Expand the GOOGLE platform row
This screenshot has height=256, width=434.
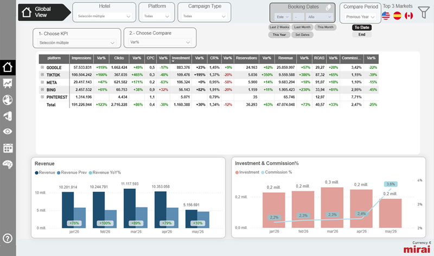pos(42,68)
